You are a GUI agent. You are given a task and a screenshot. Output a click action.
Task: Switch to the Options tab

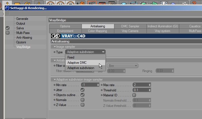point(65,26)
